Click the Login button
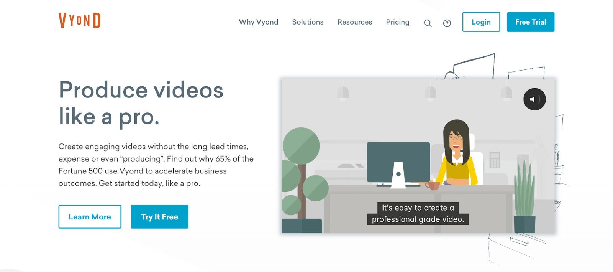This screenshot has width=613, height=272. (x=481, y=22)
